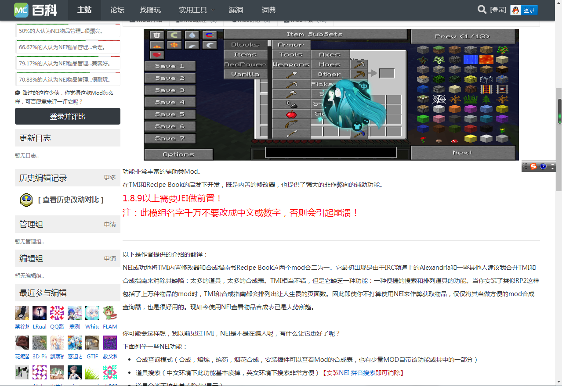Open the avatar above 花痴盗
Screen dimensions: 562x386
coord(22,343)
